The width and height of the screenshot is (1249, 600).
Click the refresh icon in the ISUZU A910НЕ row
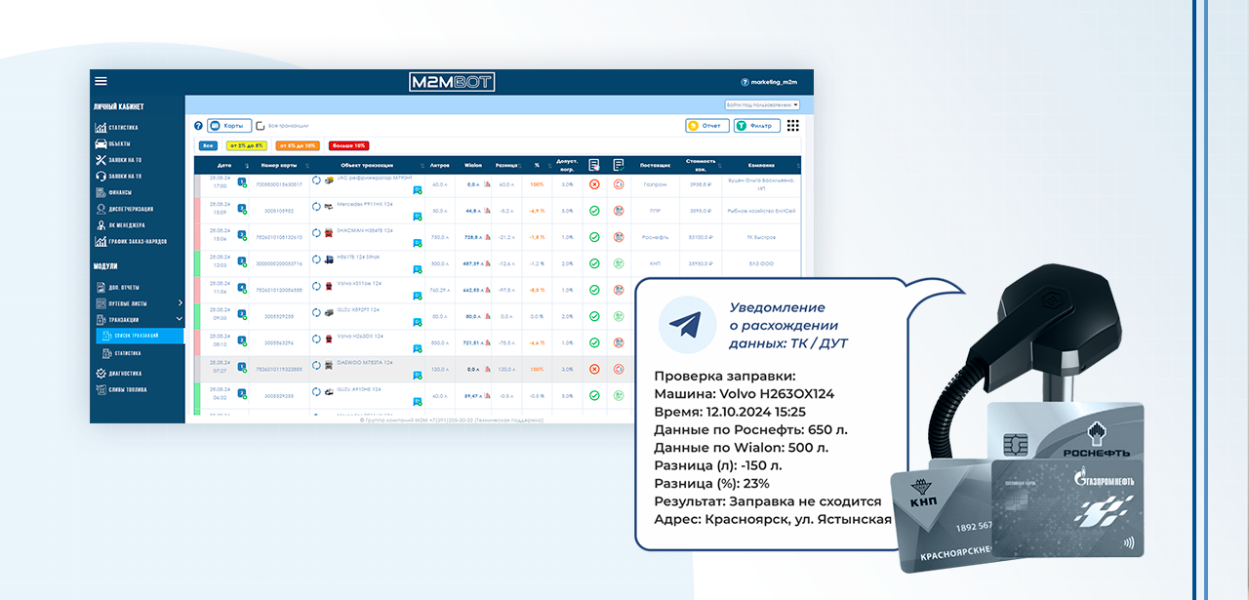[316, 390]
